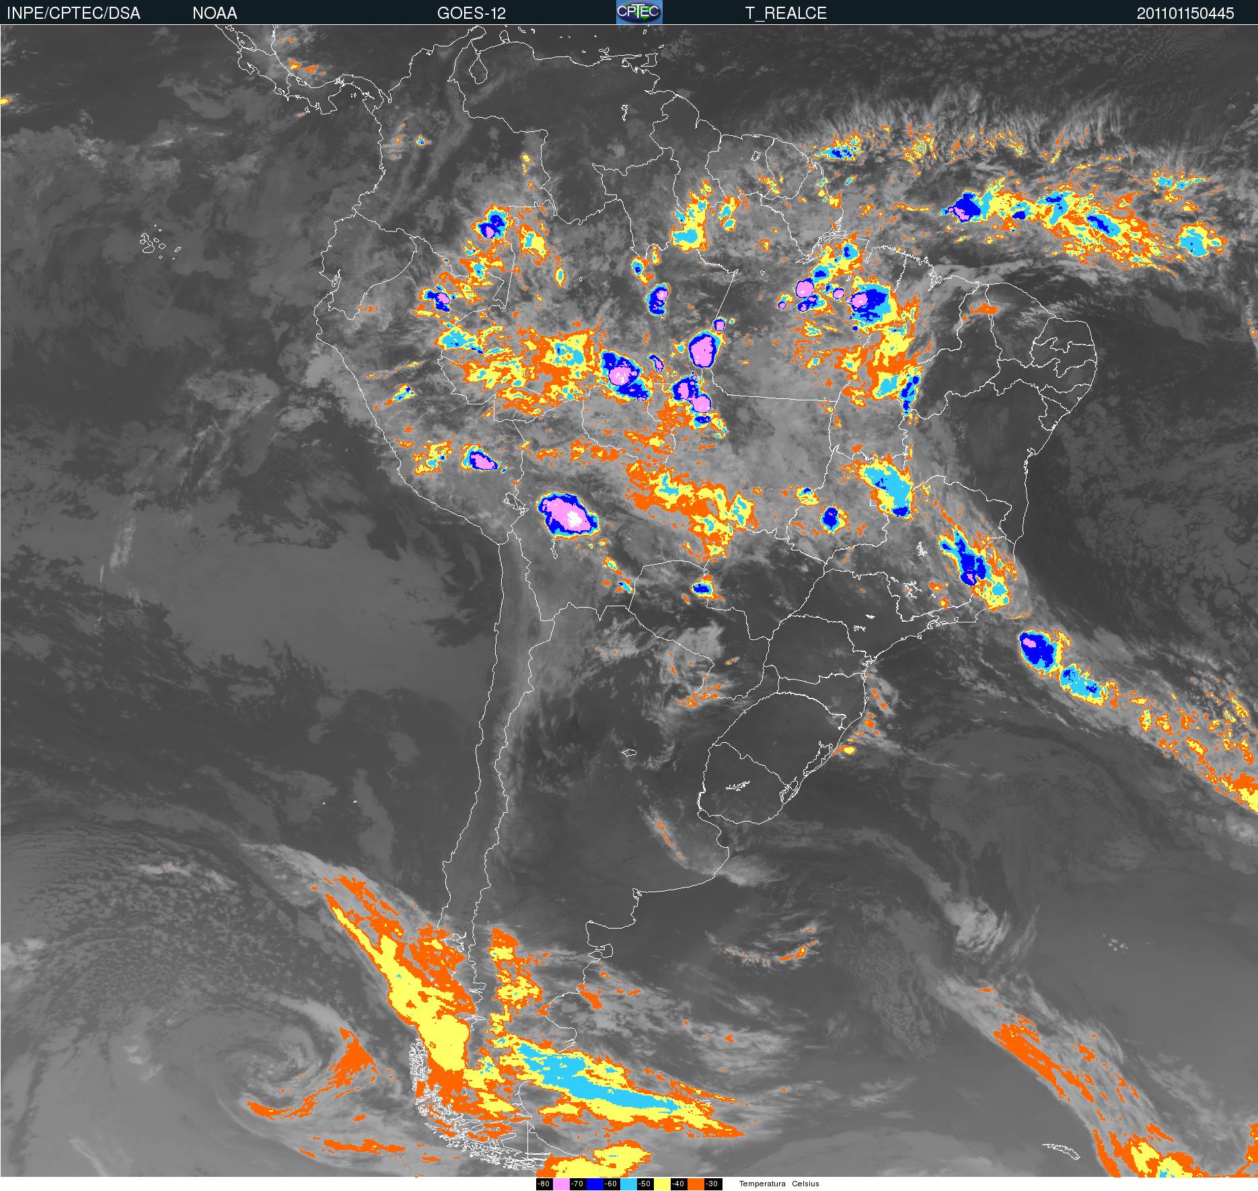This screenshot has width=1258, height=1191.
Task: Click the pink legend color swatch
Action: pyautogui.click(x=561, y=1184)
